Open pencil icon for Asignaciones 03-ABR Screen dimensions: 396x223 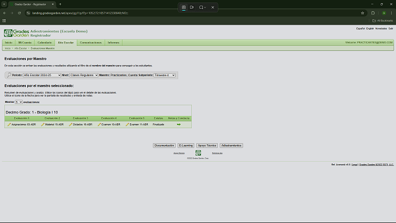click(9, 125)
